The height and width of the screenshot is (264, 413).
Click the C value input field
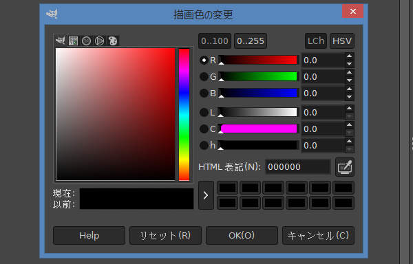[323, 129]
